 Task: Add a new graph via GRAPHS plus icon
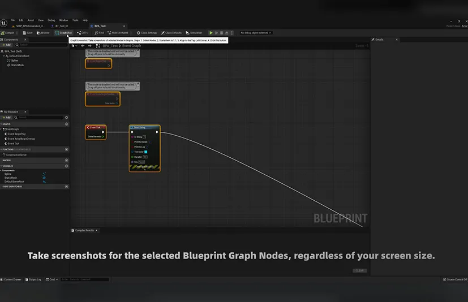click(x=67, y=124)
